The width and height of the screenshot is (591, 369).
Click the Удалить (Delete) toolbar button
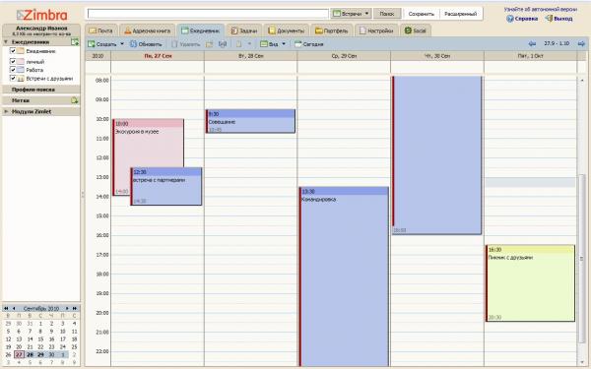tap(185, 44)
